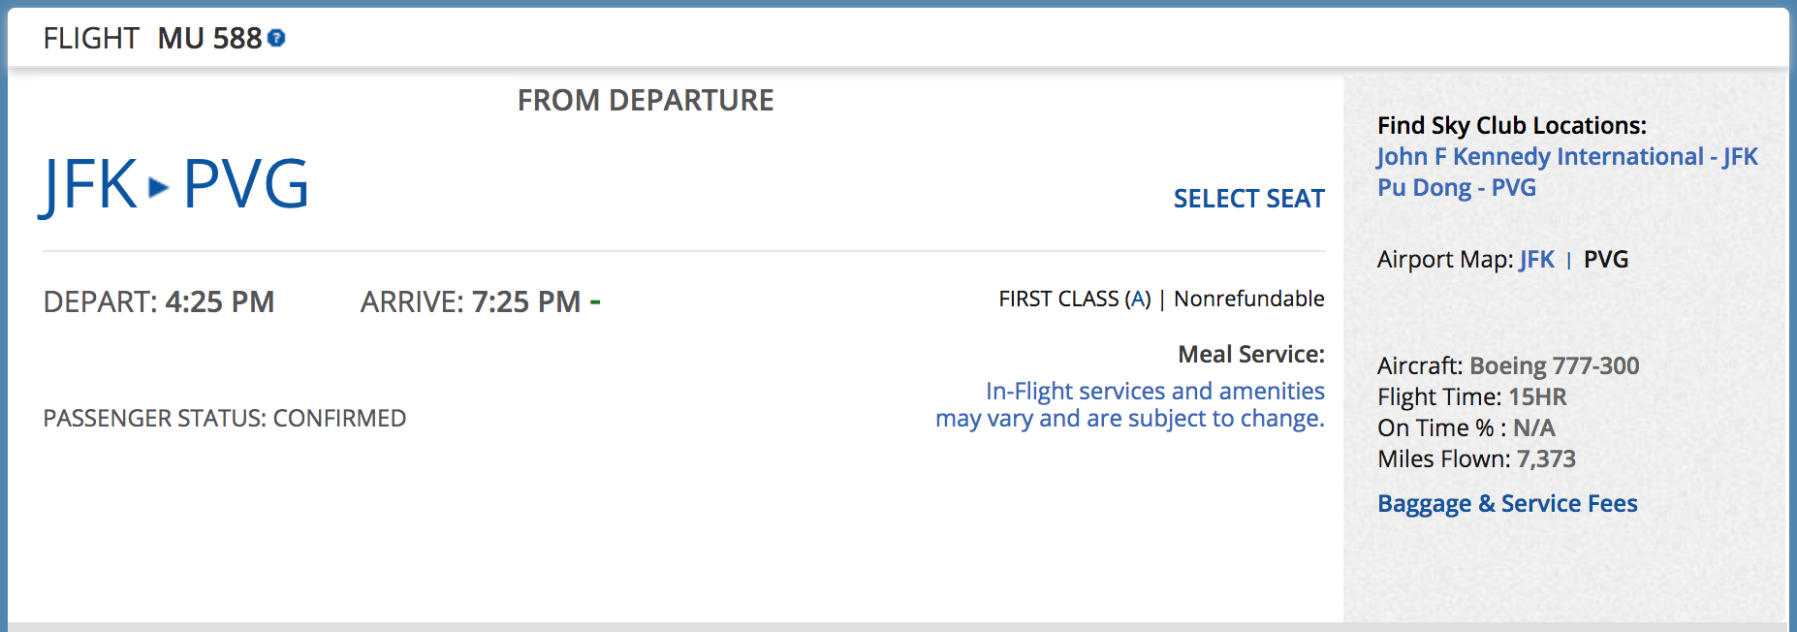Click the flight number MU 588
1797x632 pixels.
(209, 38)
